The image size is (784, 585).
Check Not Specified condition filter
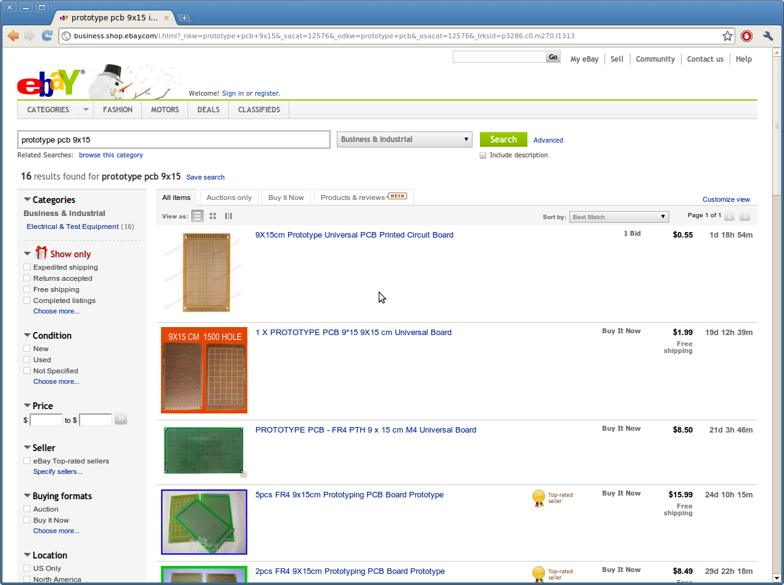27,371
